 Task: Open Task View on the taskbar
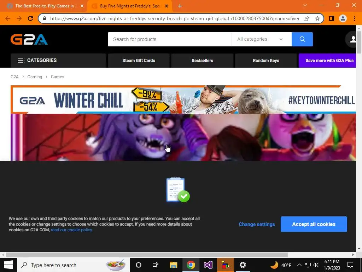(156, 265)
